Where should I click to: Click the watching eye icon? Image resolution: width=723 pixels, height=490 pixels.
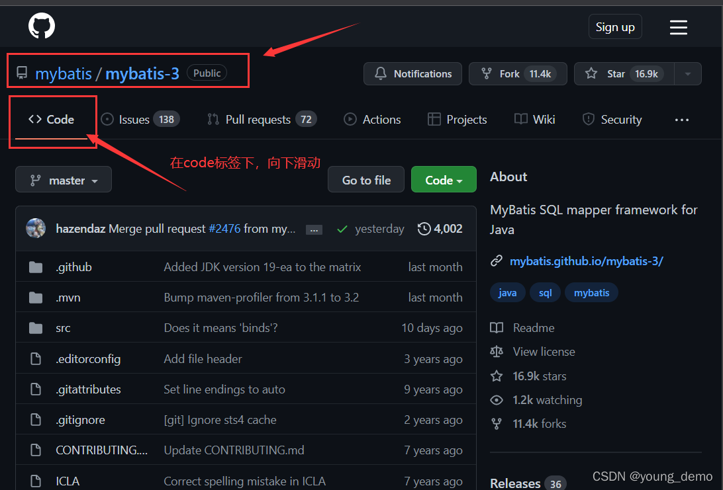pyautogui.click(x=497, y=399)
